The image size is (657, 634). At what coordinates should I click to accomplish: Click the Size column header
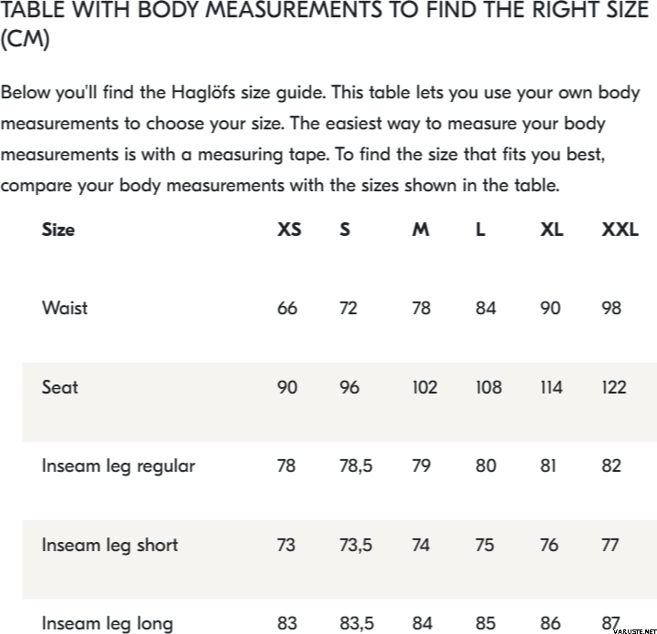[x=58, y=230]
